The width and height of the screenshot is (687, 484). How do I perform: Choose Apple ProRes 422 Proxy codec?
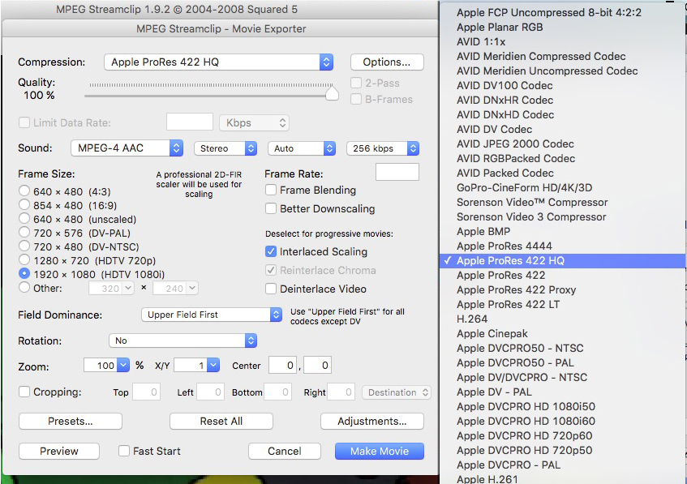(x=563, y=289)
